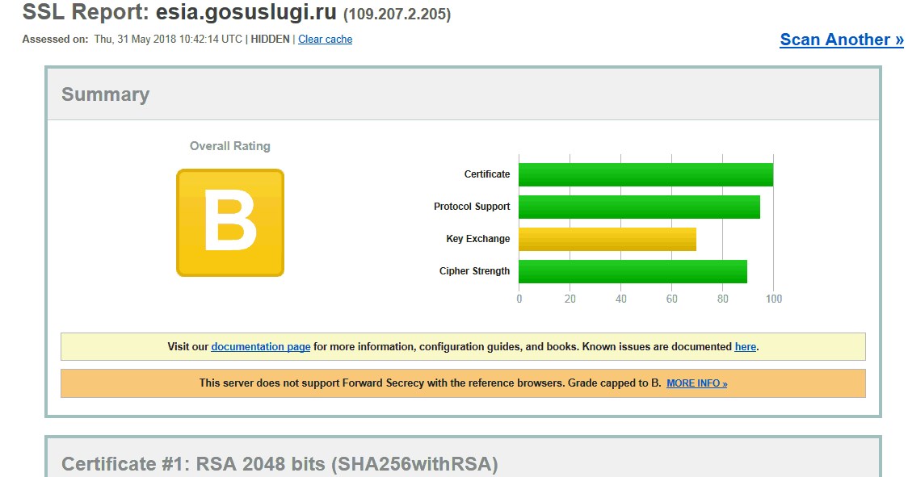This screenshot has height=477, width=908.
Task: Click the yellow B overall rating badge
Action: click(230, 223)
